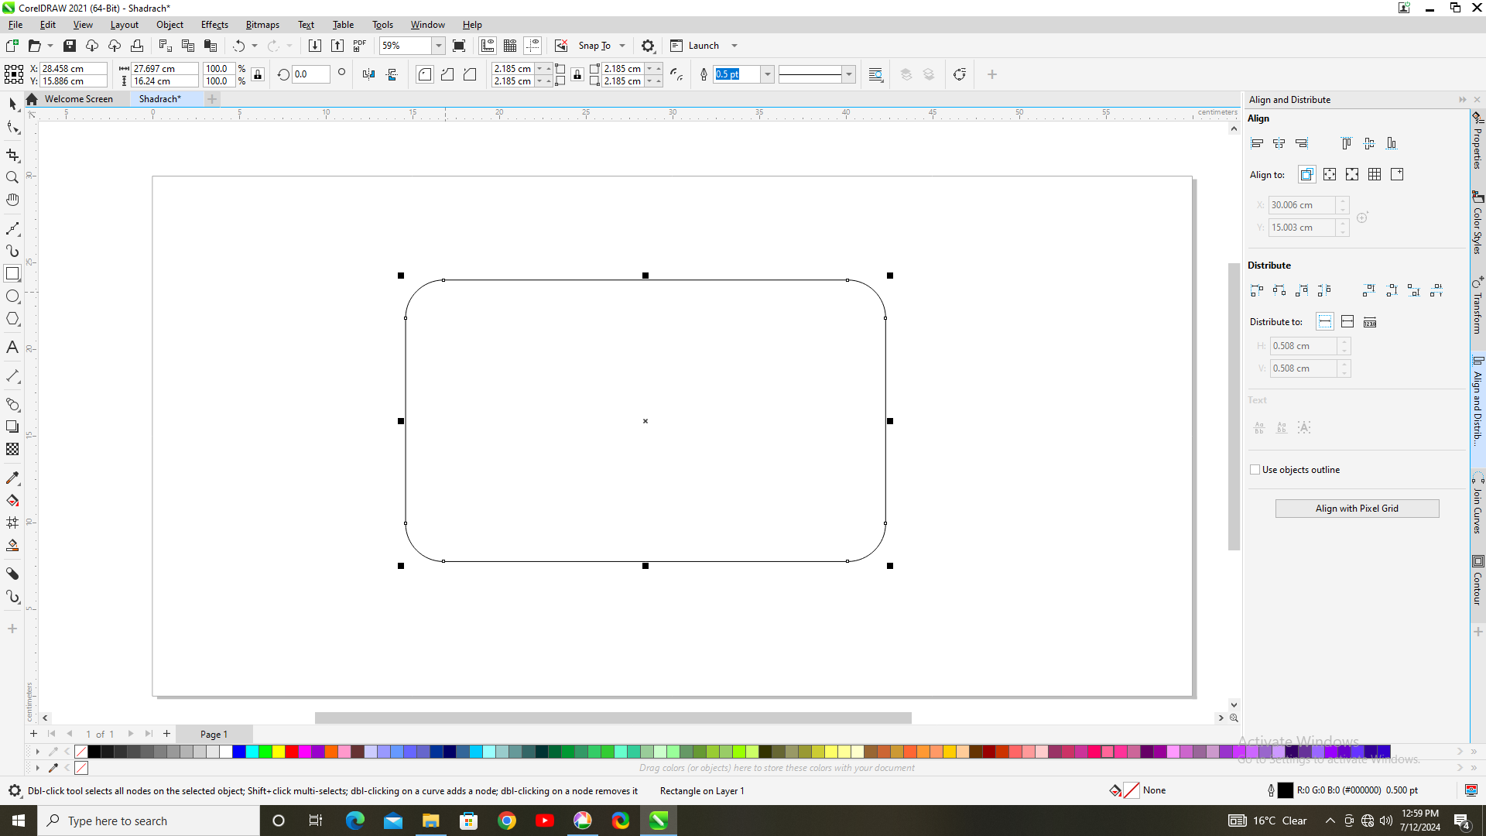Click the Publish to PDF icon
The image size is (1486, 836).
360,46
